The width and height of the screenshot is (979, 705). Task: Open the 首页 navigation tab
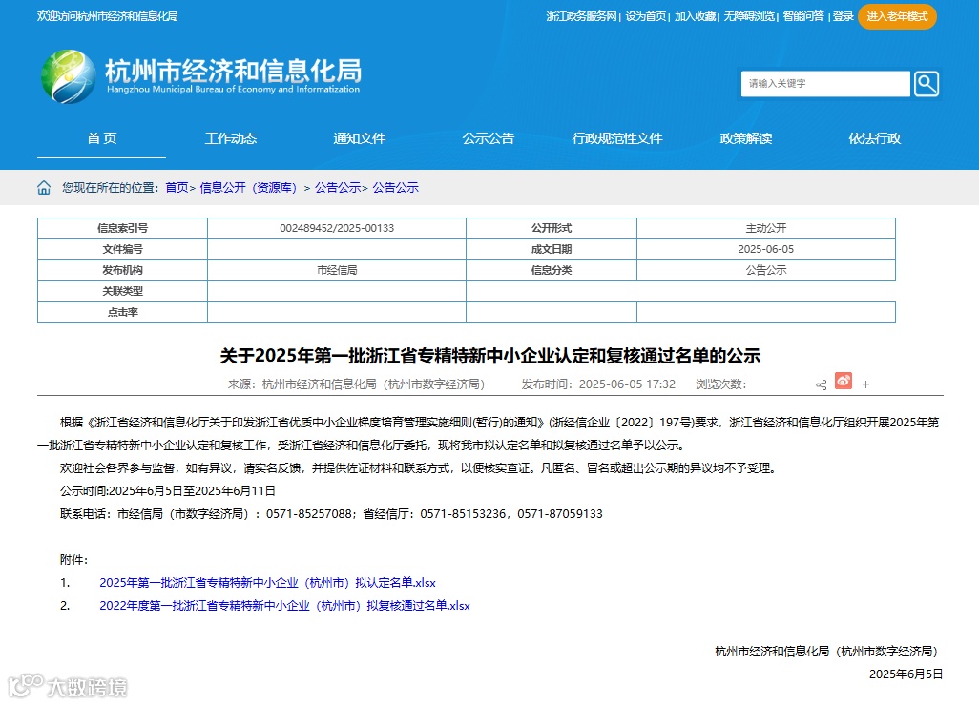102,138
